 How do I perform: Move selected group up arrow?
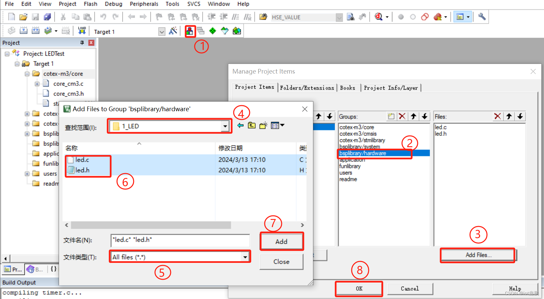click(413, 116)
